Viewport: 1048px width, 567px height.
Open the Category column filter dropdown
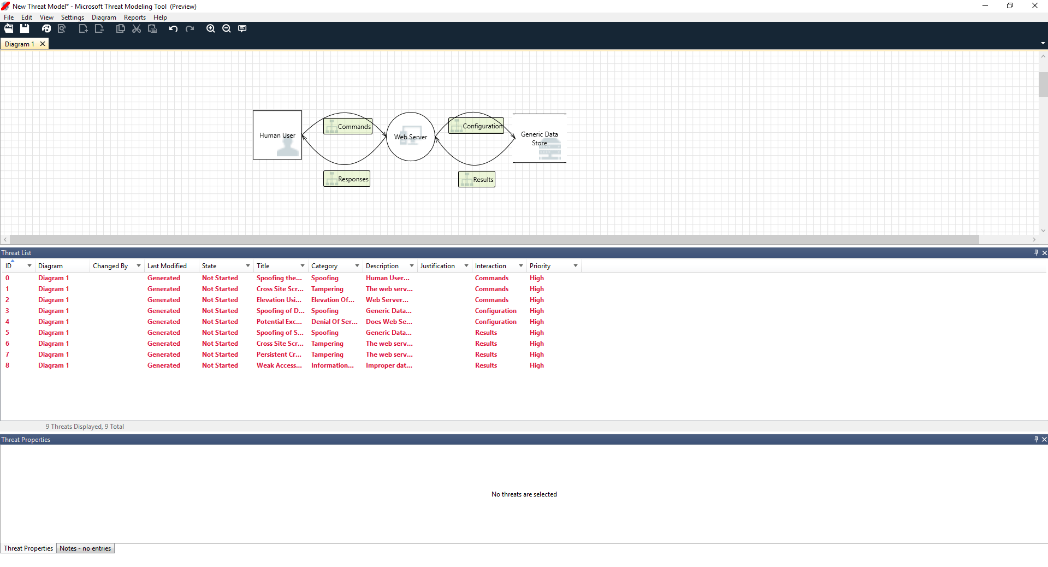click(356, 265)
